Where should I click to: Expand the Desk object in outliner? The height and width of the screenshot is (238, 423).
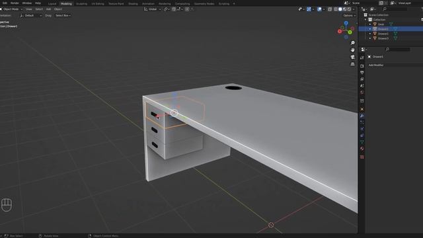coord(370,24)
